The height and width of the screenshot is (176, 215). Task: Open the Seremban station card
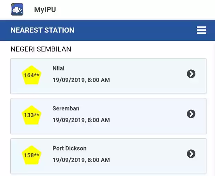(x=108, y=116)
